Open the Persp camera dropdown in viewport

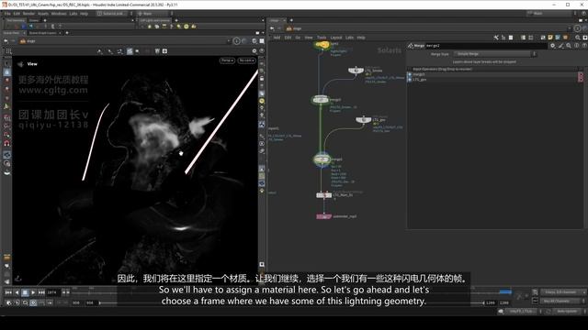[227, 60]
